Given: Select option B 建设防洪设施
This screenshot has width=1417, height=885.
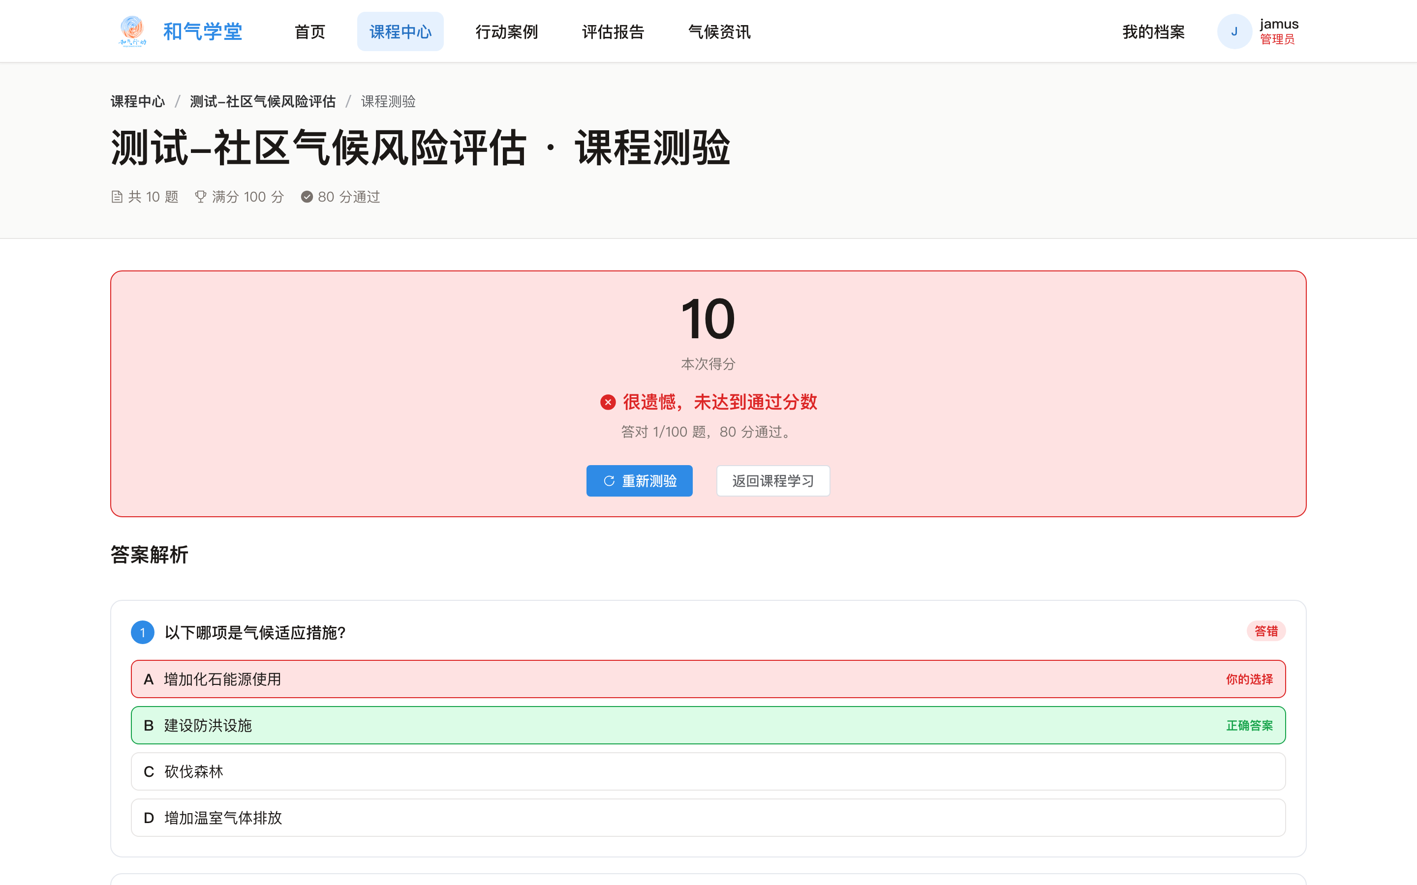Looking at the screenshot, I should coord(708,725).
